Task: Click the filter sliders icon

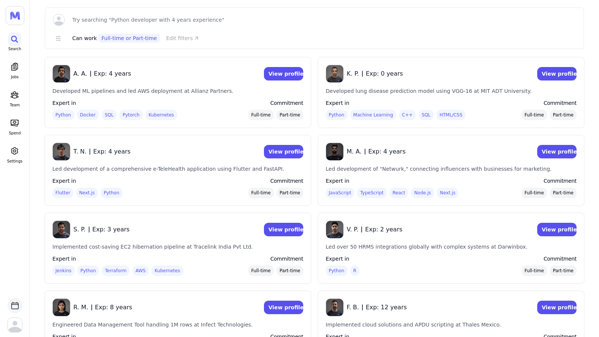Action: click(x=58, y=38)
